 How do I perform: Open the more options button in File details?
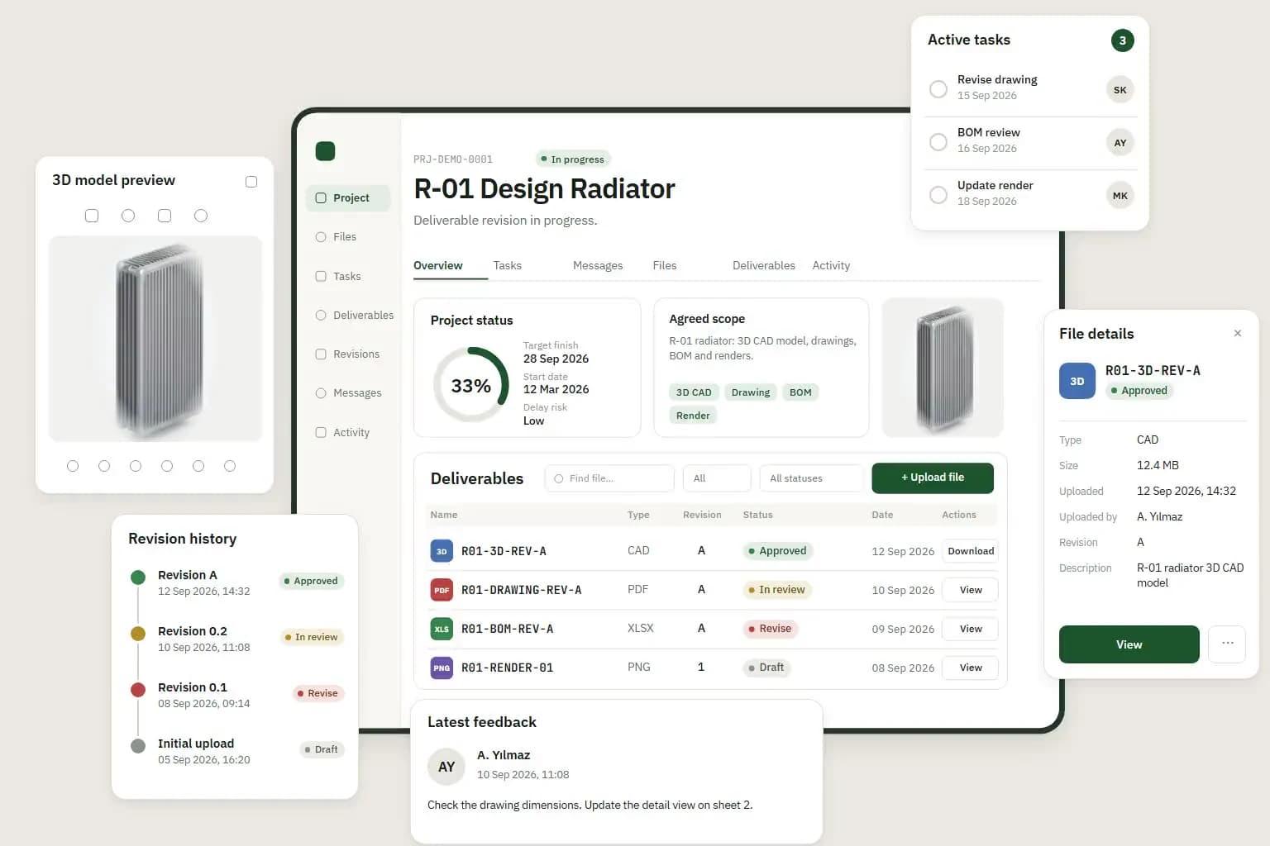tap(1227, 644)
